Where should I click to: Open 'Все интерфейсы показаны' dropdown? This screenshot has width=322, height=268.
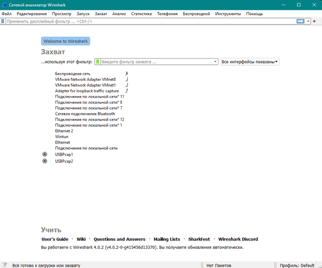click(x=250, y=62)
